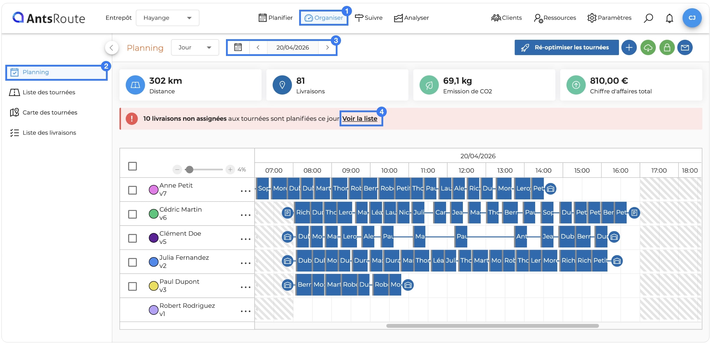Click the 20/04/2026 date field
The image size is (711, 344).
pyautogui.click(x=293, y=47)
